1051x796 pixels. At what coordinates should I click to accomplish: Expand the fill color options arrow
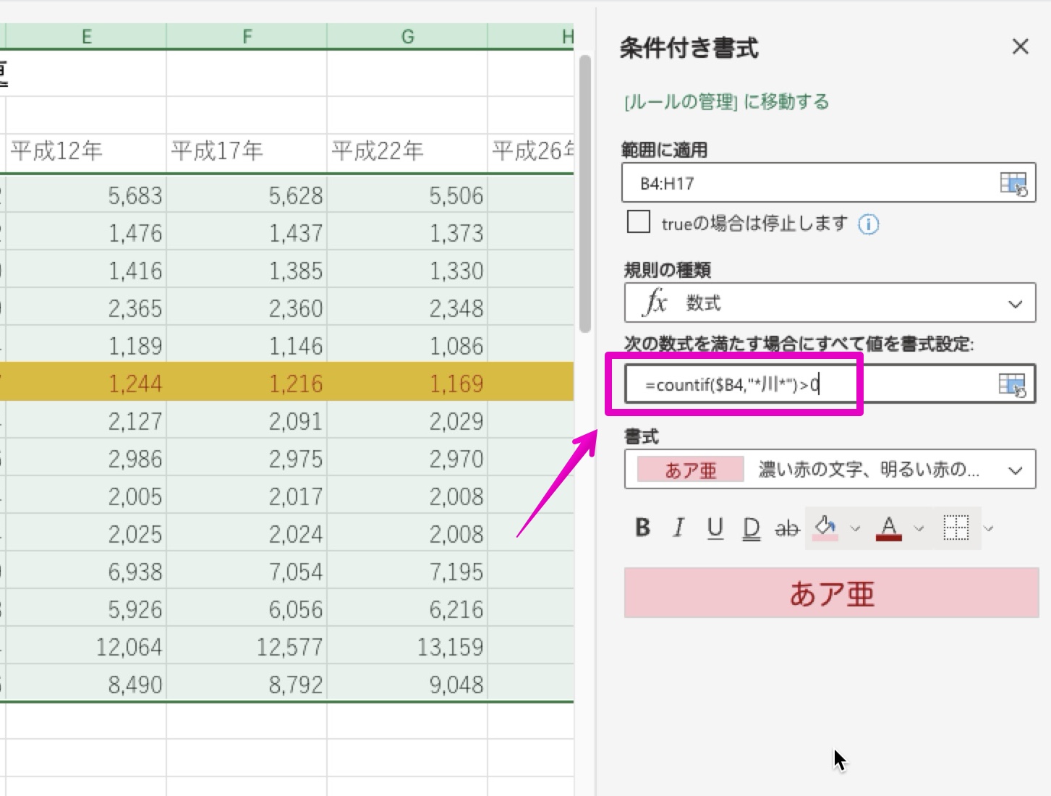pyautogui.click(x=855, y=529)
